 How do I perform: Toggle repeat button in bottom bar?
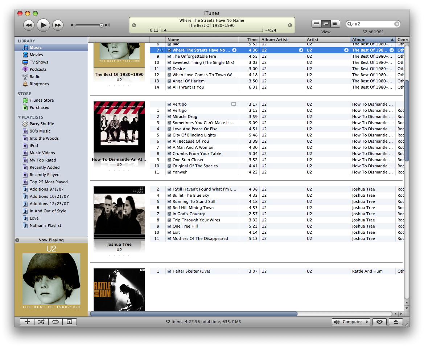(55, 322)
